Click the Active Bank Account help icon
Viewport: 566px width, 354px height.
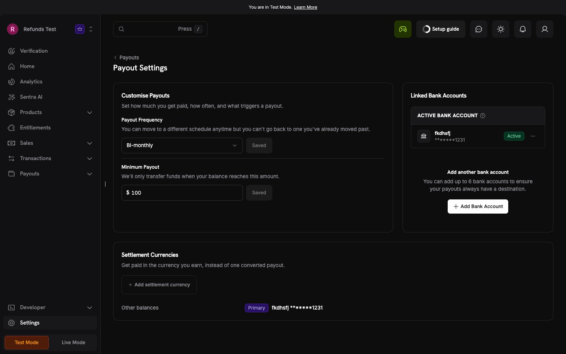[483, 116]
